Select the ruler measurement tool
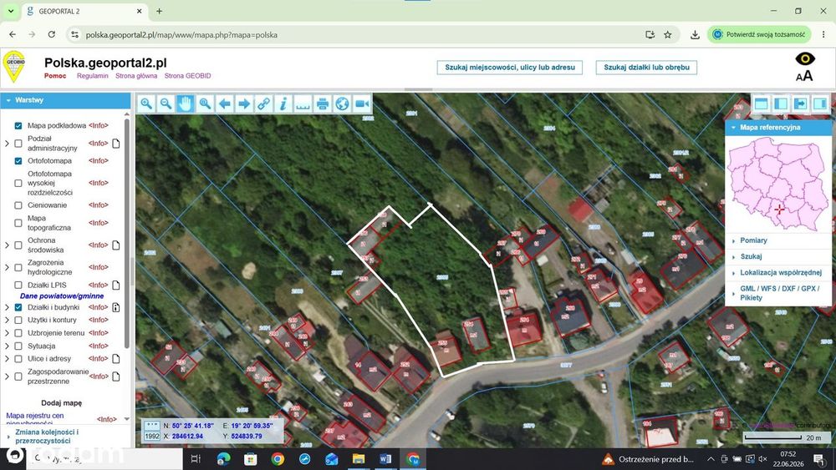Image resolution: width=836 pixels, height=470 pixels. click(303, 104)
